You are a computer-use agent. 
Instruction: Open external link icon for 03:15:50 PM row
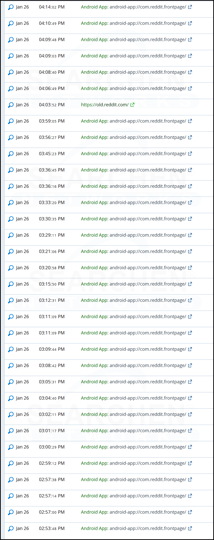pos(190,284)
